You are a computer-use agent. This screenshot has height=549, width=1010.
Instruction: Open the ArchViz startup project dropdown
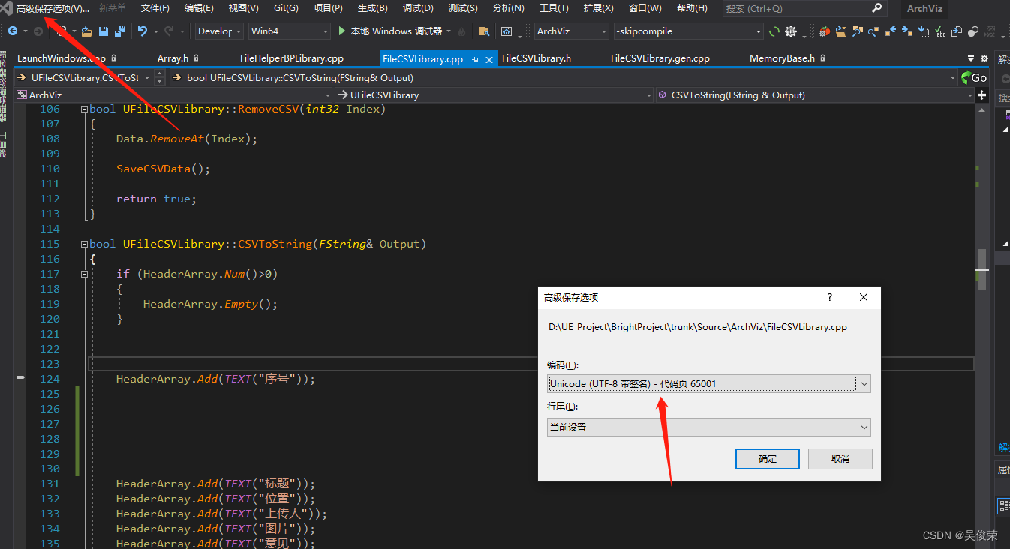[572, 31]
